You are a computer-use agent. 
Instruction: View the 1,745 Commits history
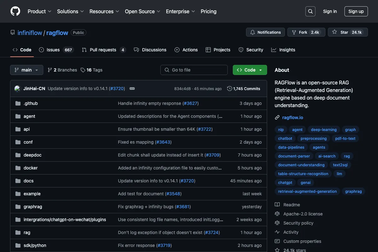click(243, 89)
